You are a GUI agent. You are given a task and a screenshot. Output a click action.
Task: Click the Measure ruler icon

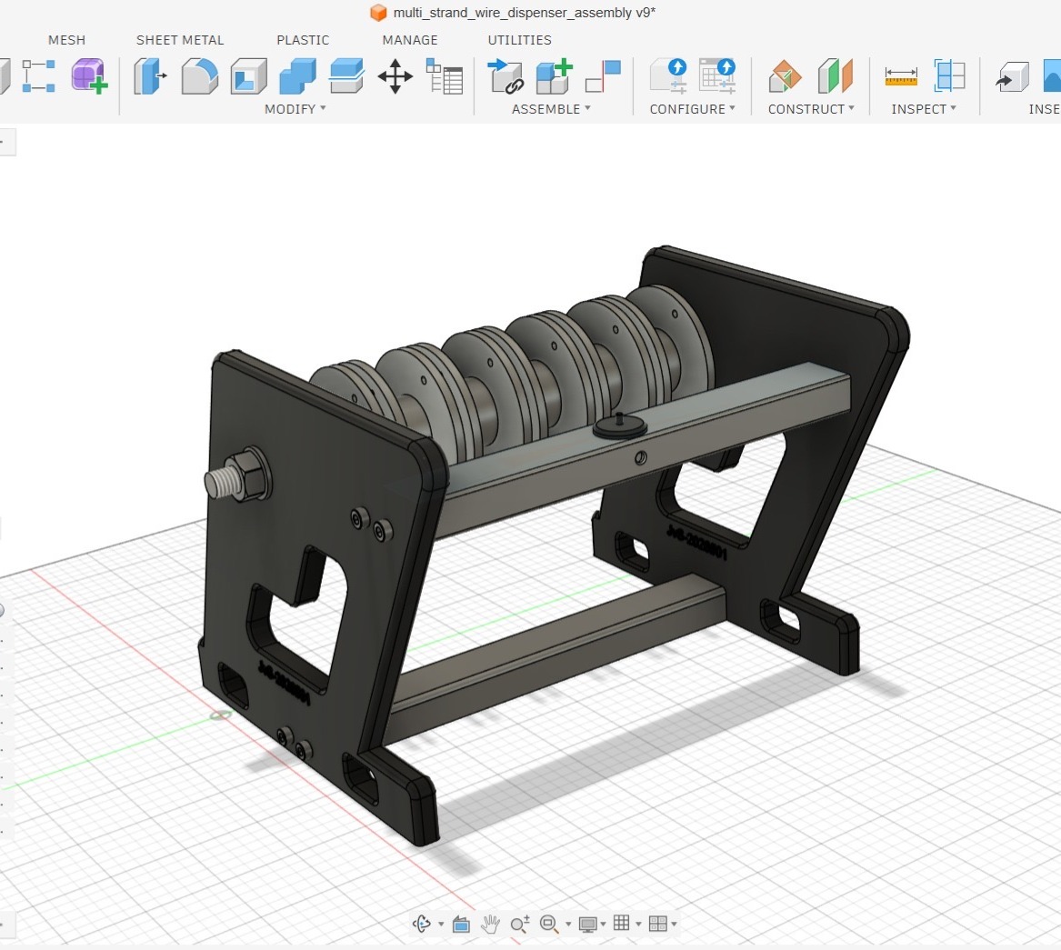[x=901, y=75]
